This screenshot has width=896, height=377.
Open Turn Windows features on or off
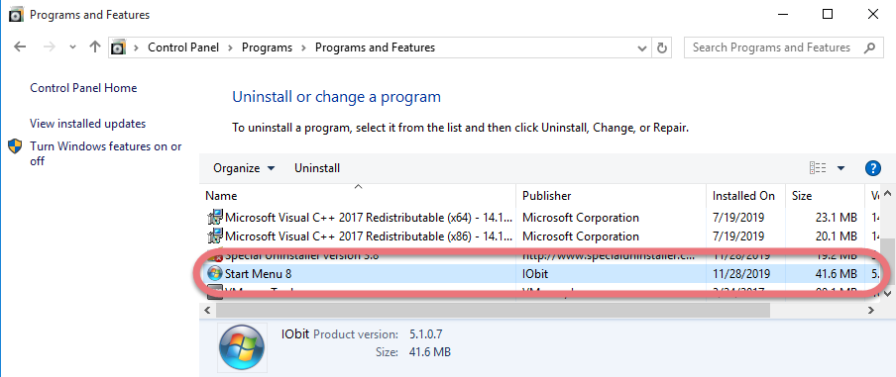coord(106,153)
